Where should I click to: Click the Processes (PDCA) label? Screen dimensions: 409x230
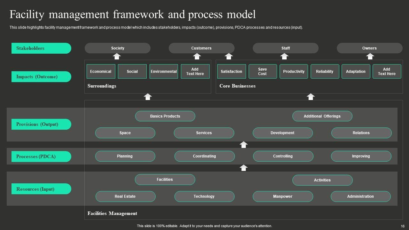pos(41,157)
